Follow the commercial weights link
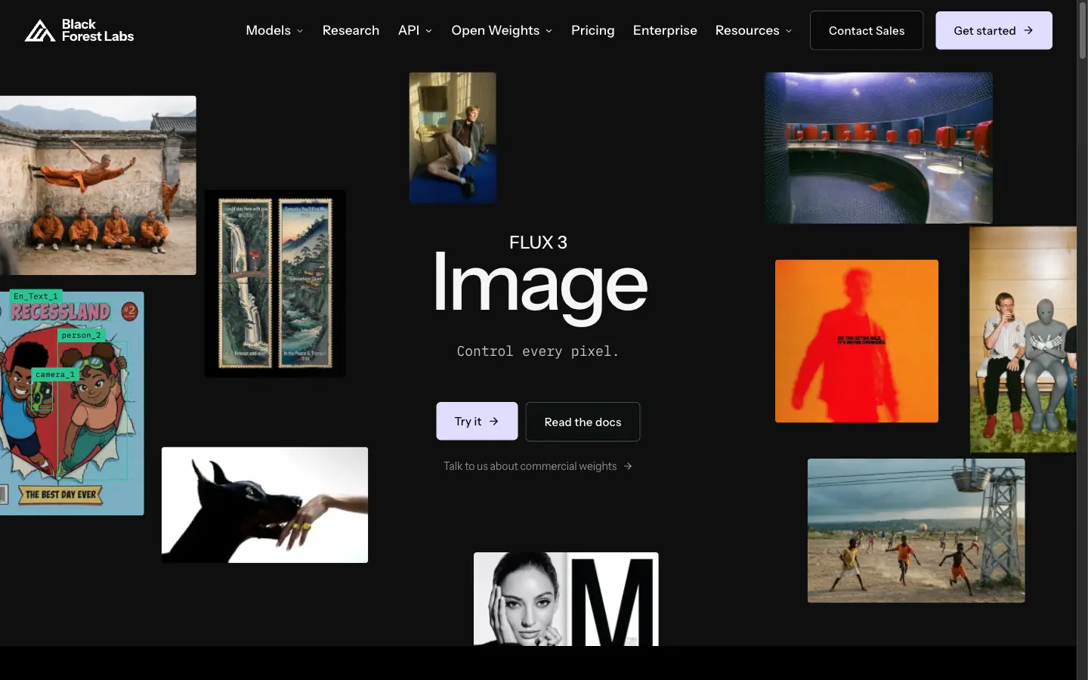The image size is (1088, 680). click(x=538, y=466)
